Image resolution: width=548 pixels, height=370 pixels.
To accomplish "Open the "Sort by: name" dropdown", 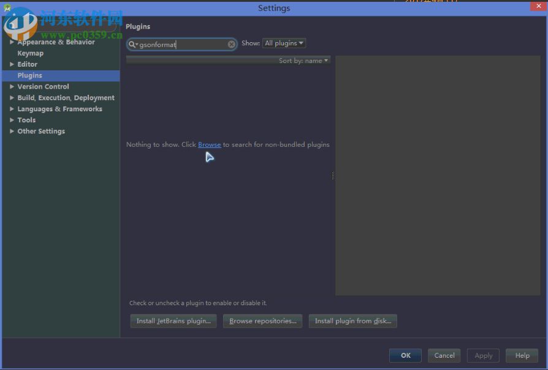I will (303, 61).
